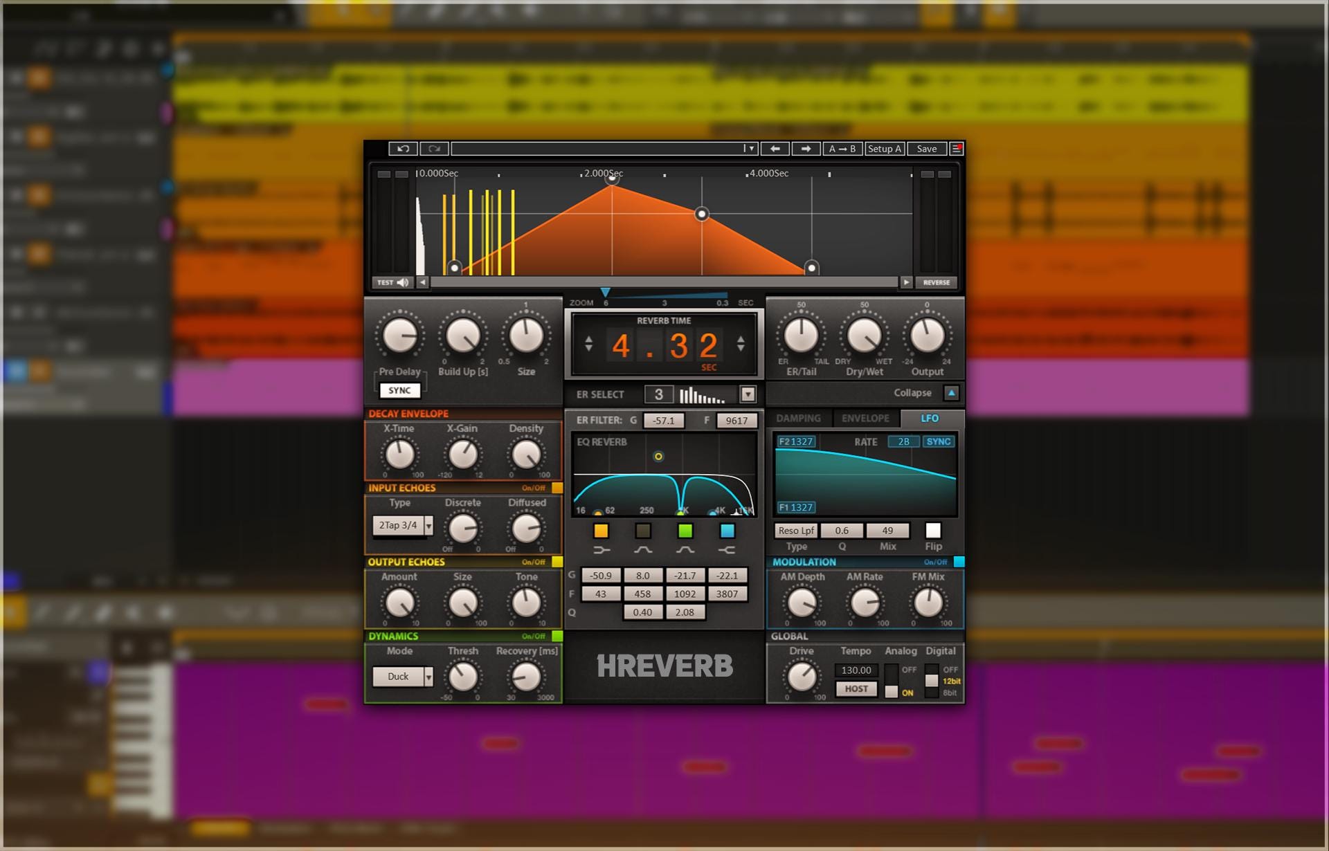The height and width of the screenshot is (851, 1329).
Task: Click the green EQ band 3 color square
Action: click(x=685, y=531)
